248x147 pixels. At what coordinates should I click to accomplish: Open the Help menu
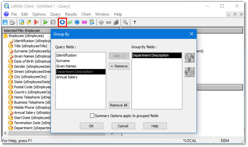[x=118, y=14]
